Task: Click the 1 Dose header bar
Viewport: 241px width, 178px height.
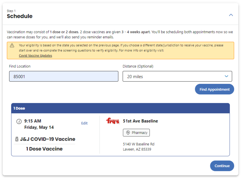Action: (120, 108)
